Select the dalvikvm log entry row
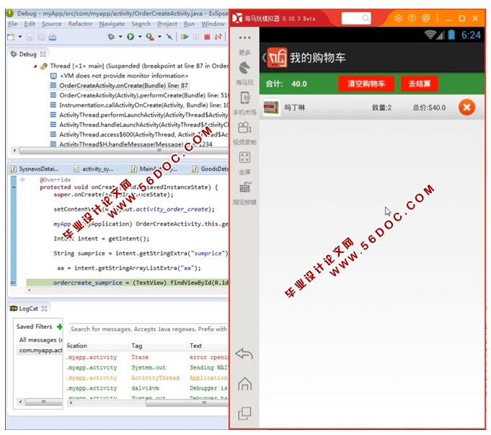 [147, 388]
